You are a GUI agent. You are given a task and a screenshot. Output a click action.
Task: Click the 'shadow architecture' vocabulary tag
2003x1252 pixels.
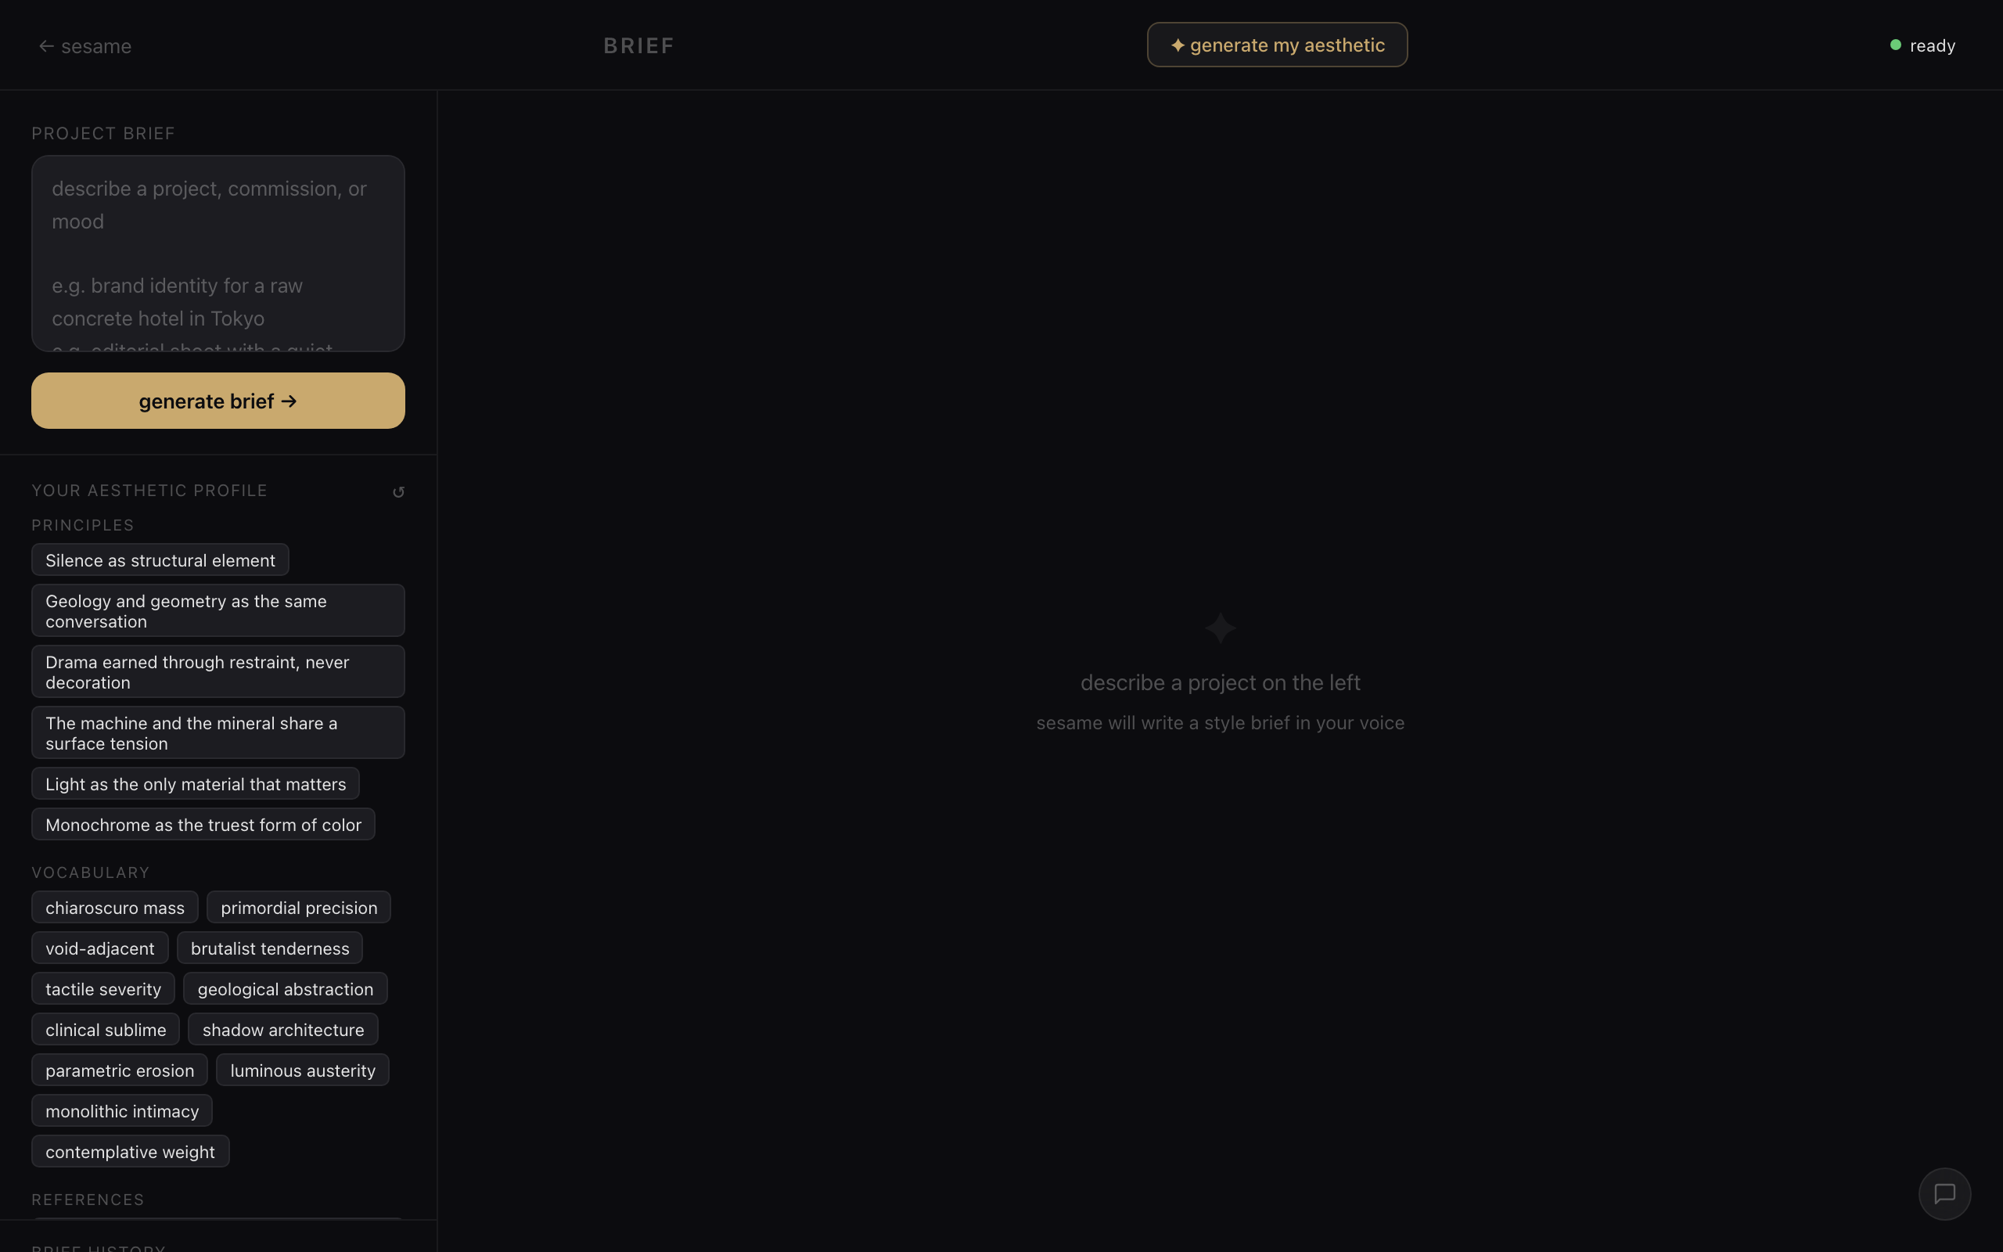[x=283, y=1029]
